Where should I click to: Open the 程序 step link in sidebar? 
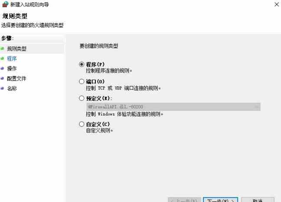[12, 59]
